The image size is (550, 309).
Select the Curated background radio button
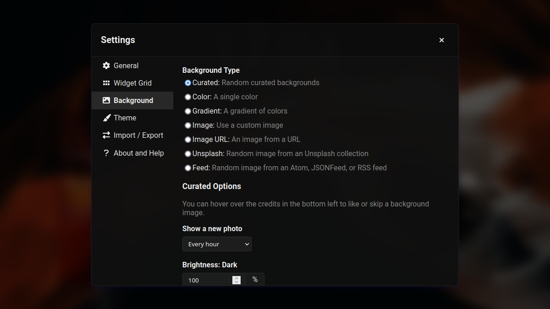(x=188, y=83)
